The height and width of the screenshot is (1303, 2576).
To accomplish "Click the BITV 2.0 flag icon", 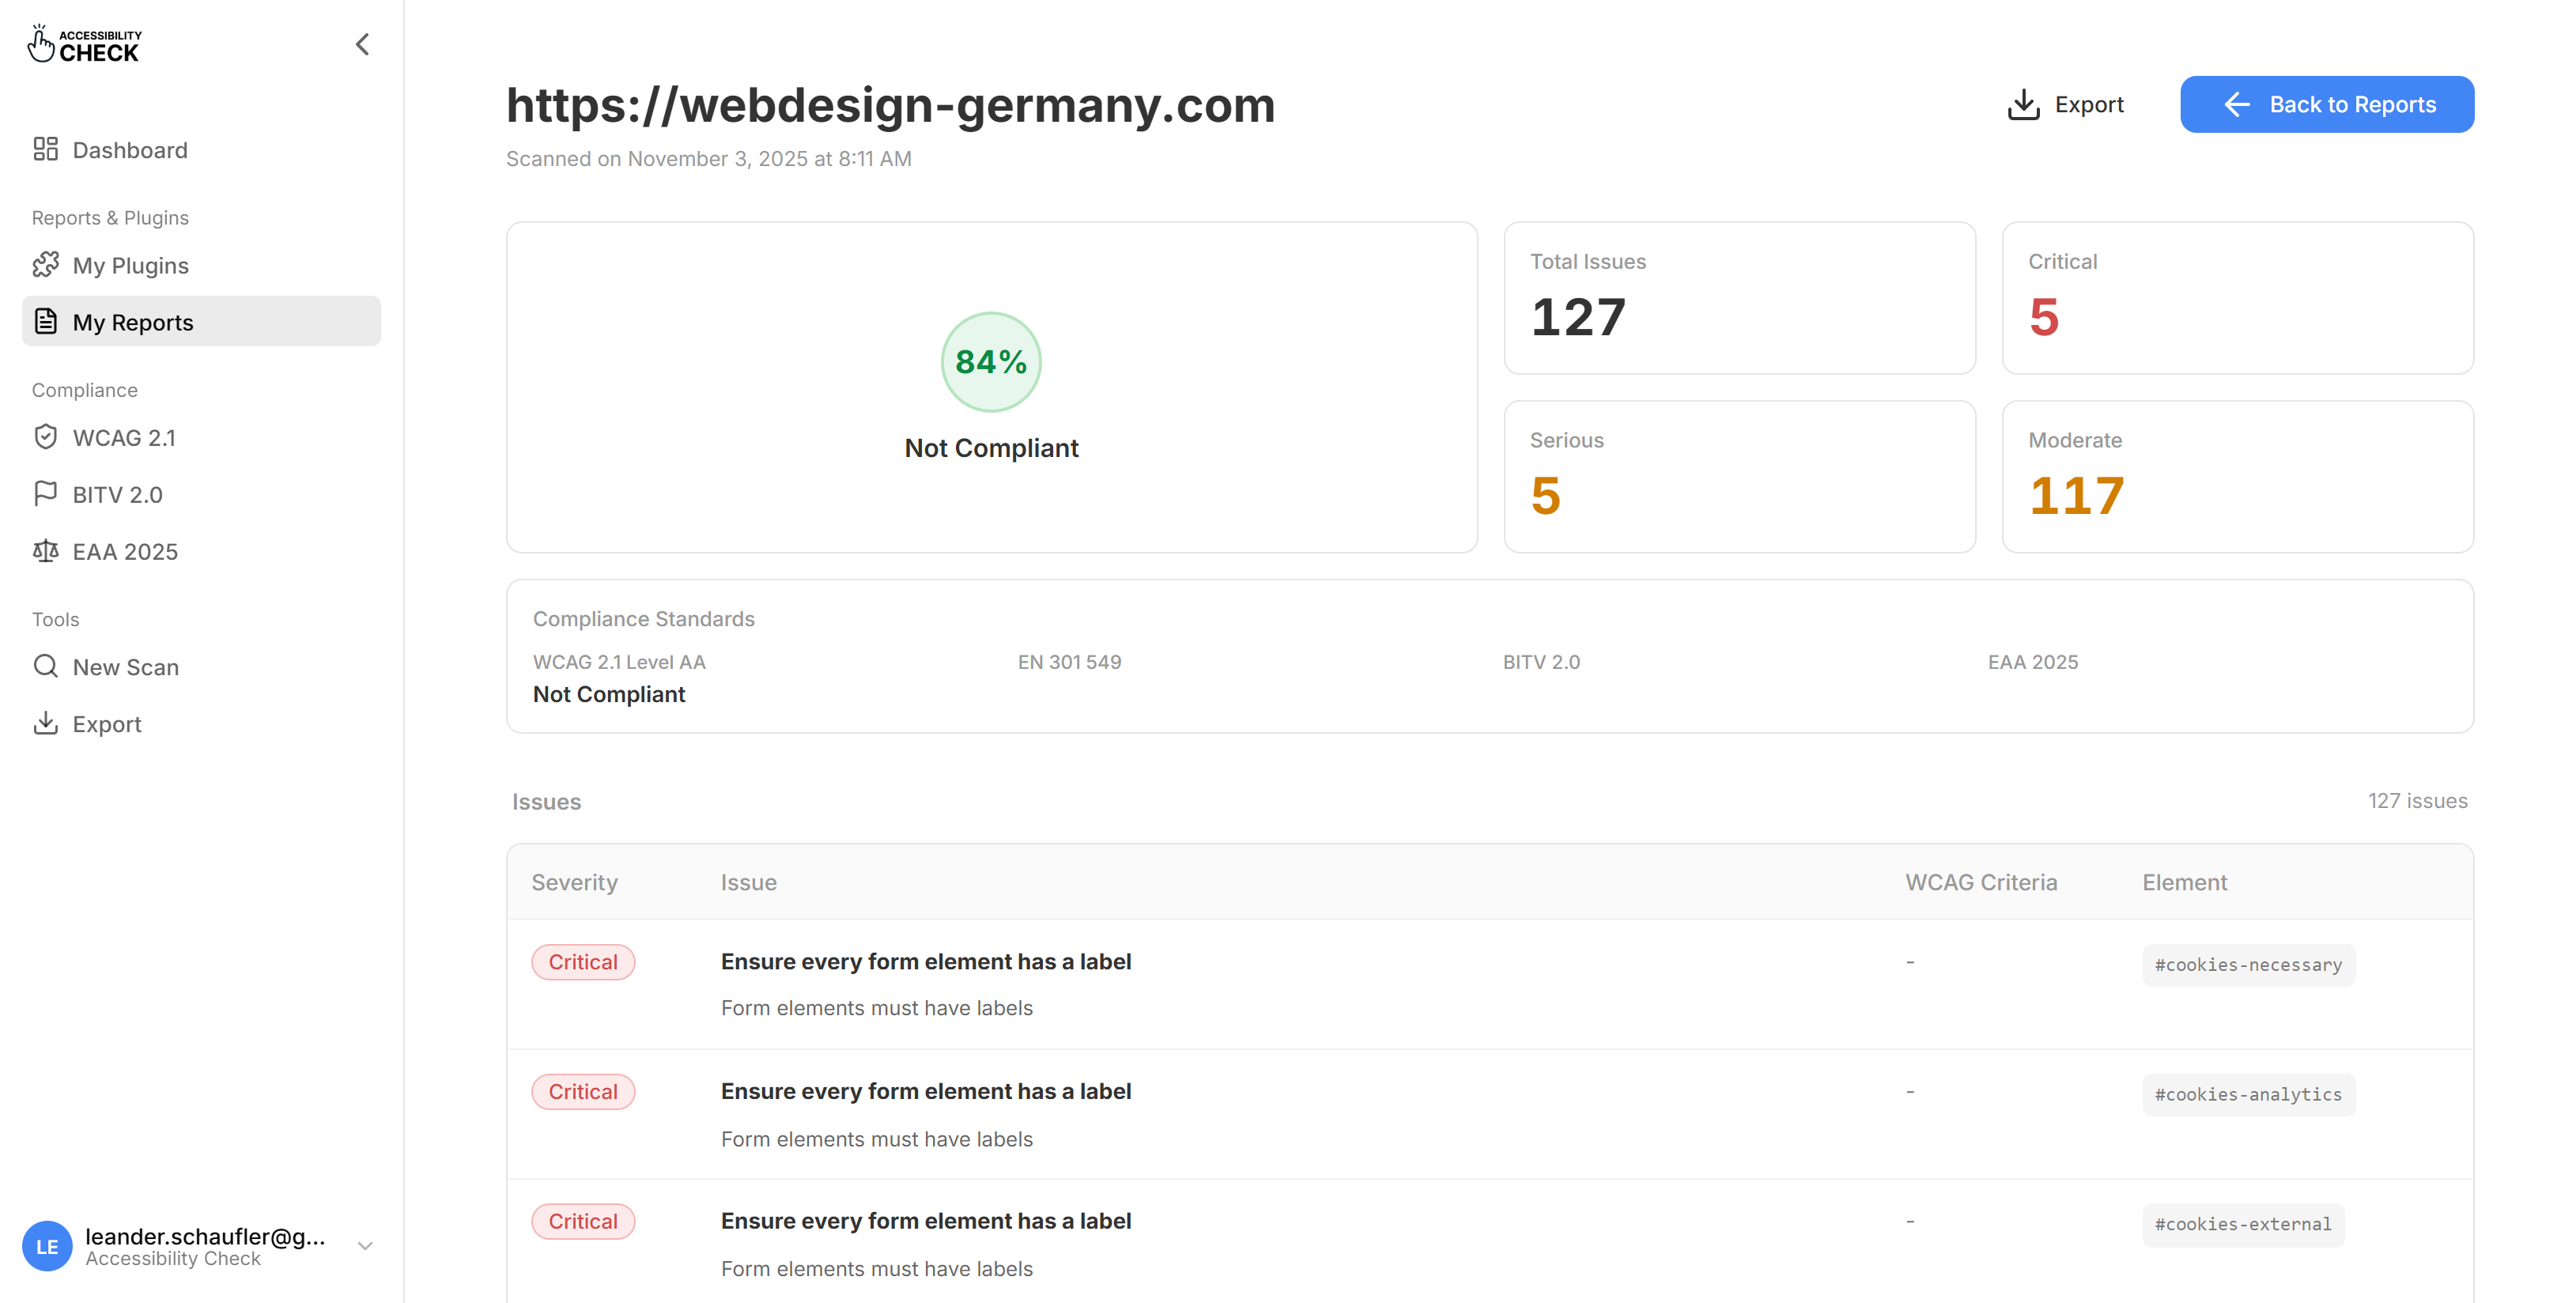I will 46,493.
